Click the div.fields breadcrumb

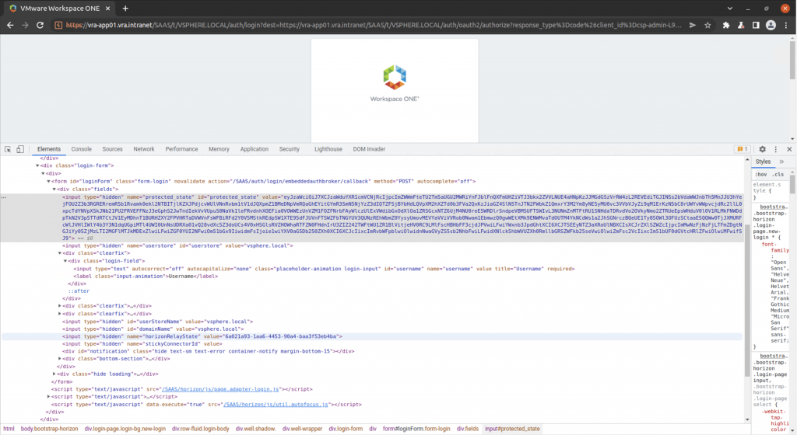pos(467,429)
